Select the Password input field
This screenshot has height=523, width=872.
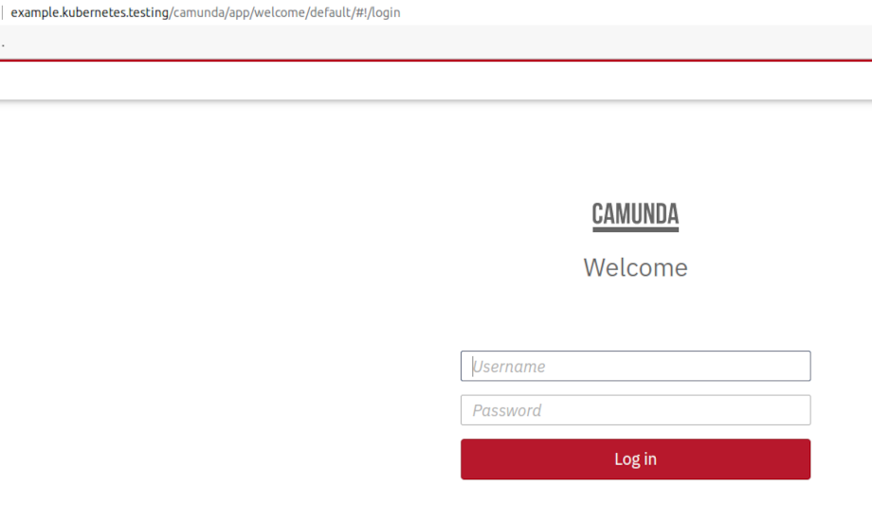[635, 410]
